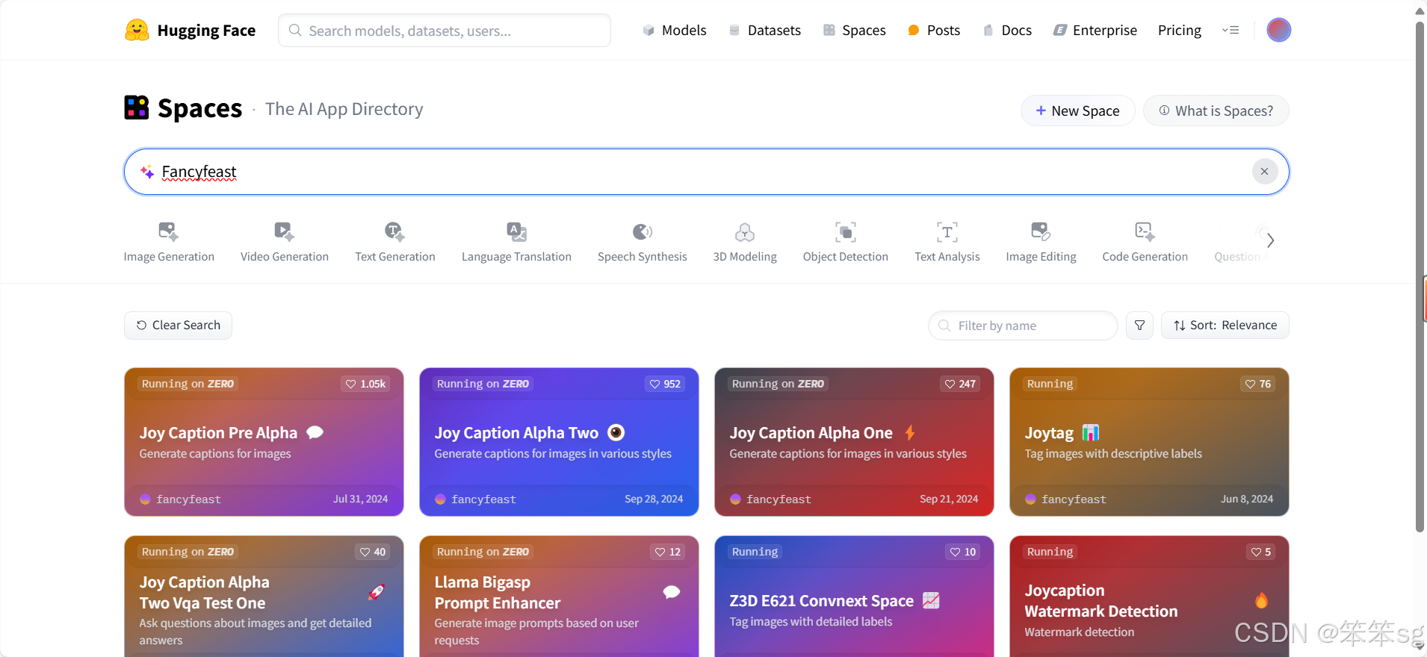This screenshot has width=1427, height=657.
Task: Focus the Filter by name field
Action: point(1023,326)
